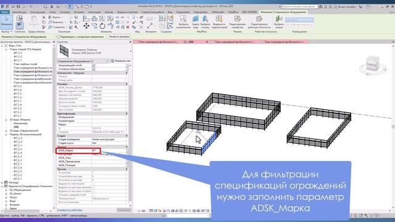Click the Задать виду ModPlus icon
This screenshot has height=222, width=395.
click(x=196, y=22)
